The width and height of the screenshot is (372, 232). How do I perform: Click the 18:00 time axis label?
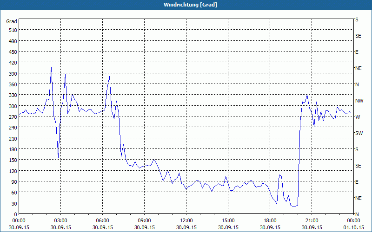pyautogui.click(x=270, y=221)
